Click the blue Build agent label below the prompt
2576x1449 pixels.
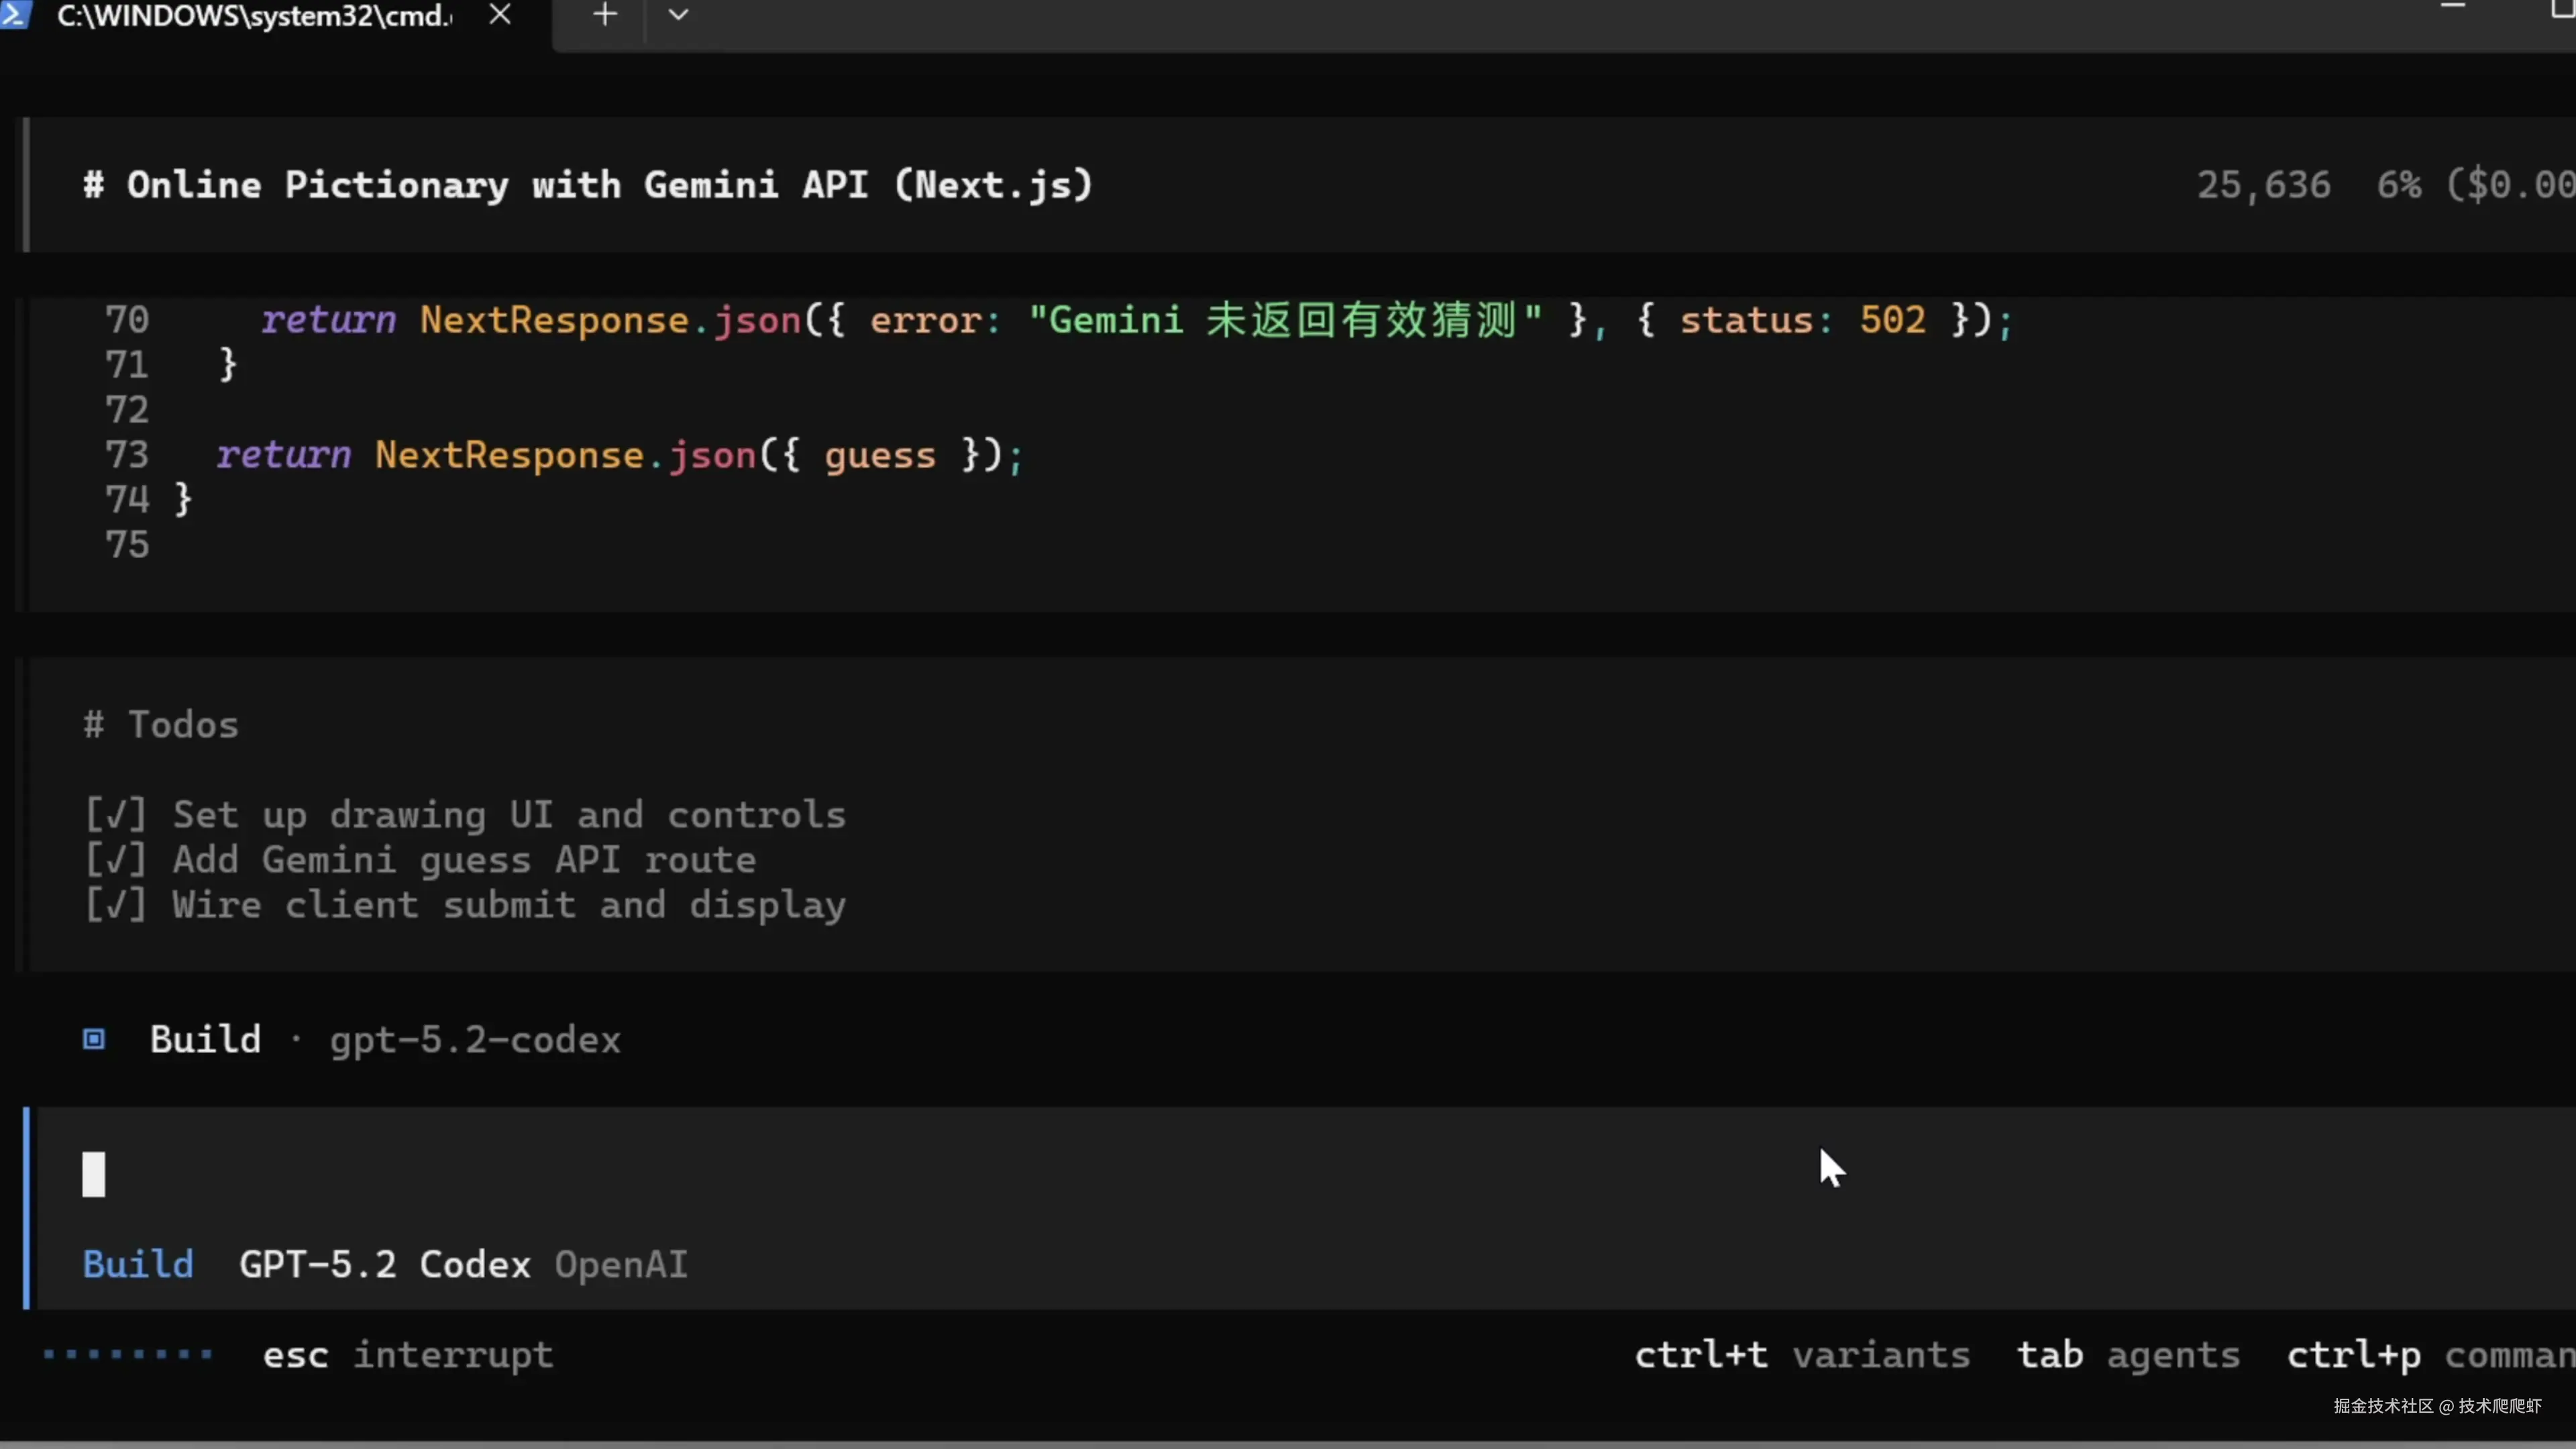pyautogui.click(x=138, y=1264)
